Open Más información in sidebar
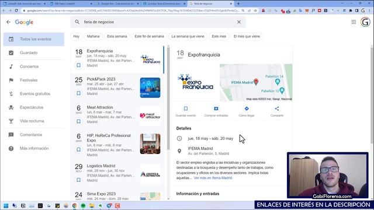 pos(34,148)
